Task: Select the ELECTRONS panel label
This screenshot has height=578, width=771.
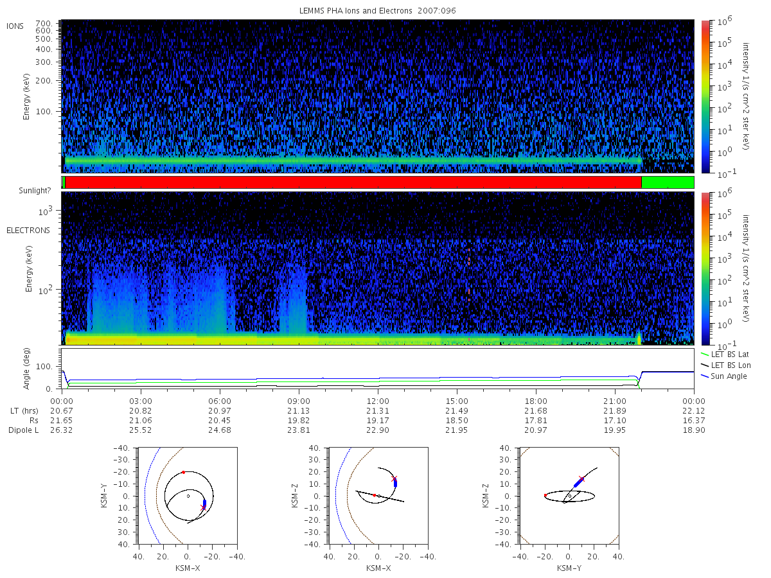Action: coord(28,230)
